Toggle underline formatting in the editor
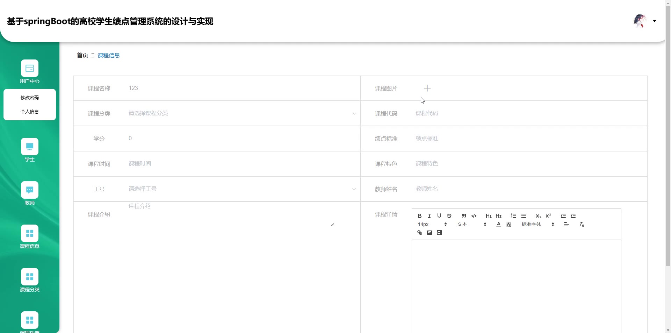The image size is (671, 333). tap(439, 216)
